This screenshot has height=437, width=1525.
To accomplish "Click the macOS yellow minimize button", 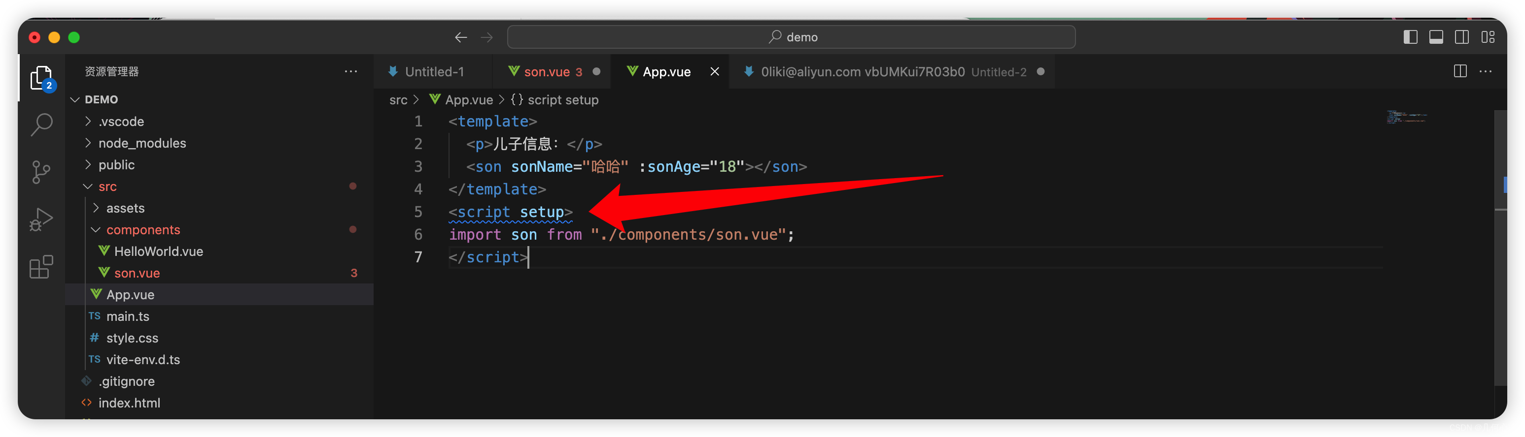I will click(54, 37).
